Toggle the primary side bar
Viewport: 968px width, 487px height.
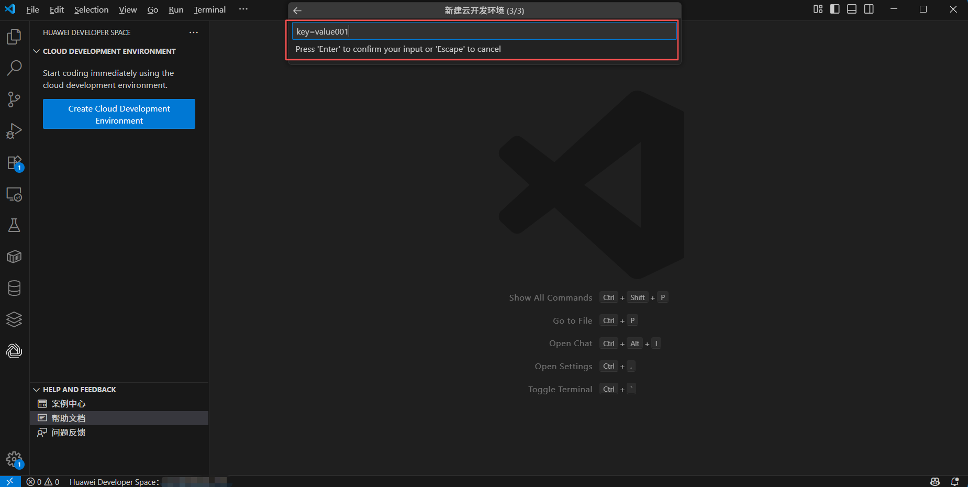coord(835,9)
